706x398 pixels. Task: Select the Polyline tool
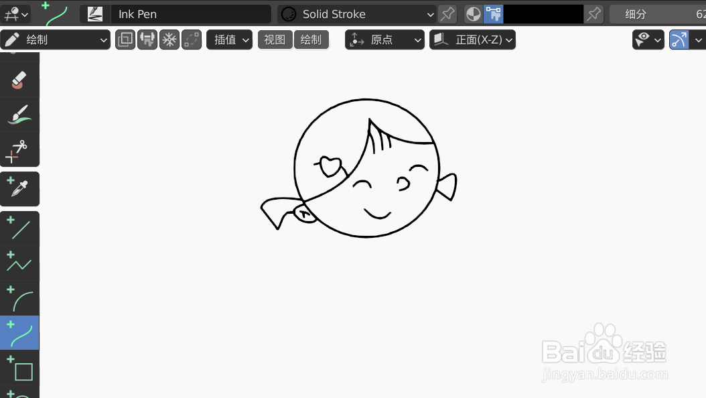click(x=19, y=263)
